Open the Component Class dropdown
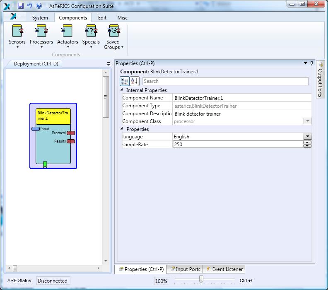This screenshot has width=328, height=290. point(307,121)
